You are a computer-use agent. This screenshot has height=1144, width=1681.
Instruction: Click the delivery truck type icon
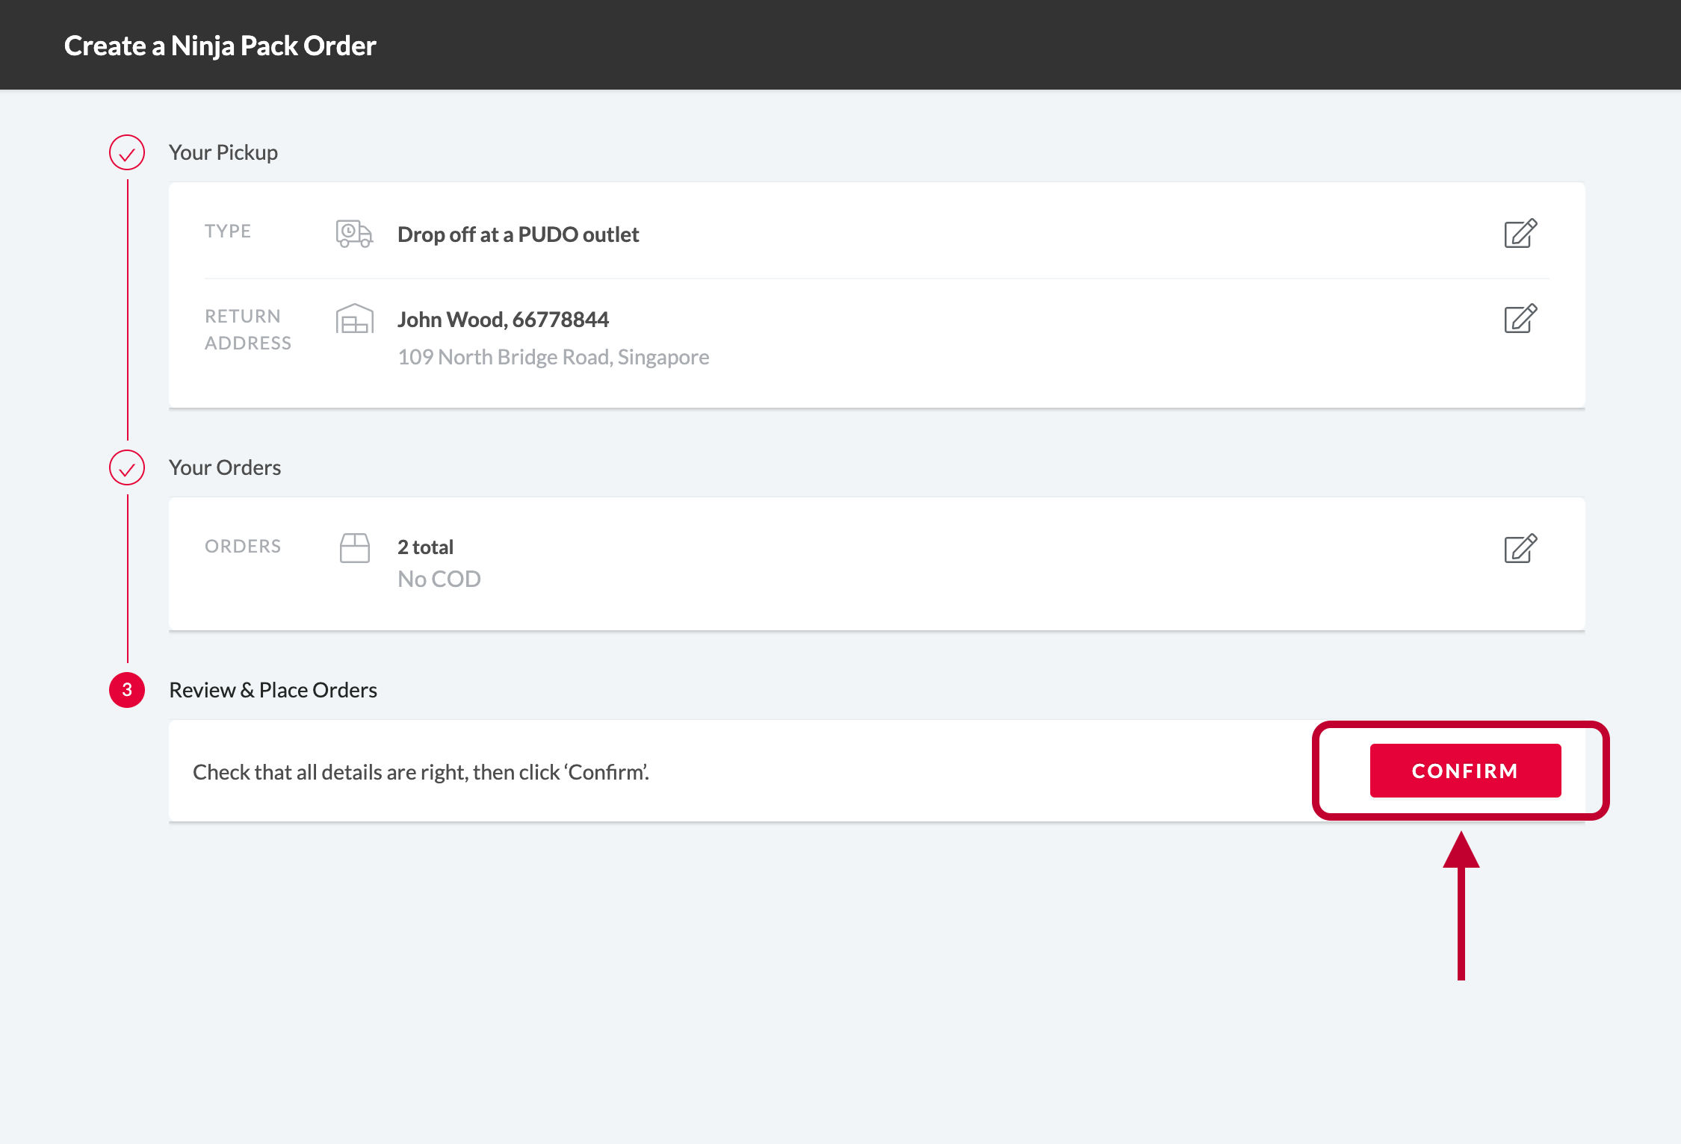click(354, 234)
